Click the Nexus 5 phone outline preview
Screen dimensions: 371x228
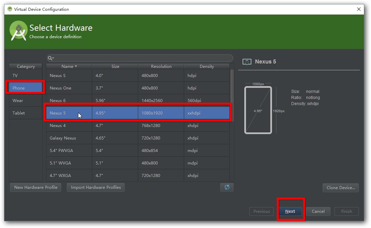[x=258, y=110]
